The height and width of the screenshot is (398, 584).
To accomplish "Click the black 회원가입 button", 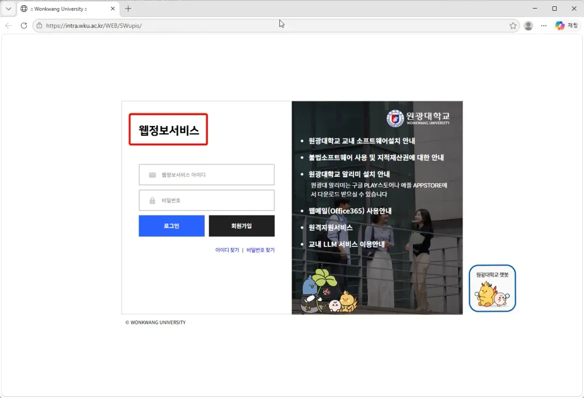I will click(x=242, y=226).
